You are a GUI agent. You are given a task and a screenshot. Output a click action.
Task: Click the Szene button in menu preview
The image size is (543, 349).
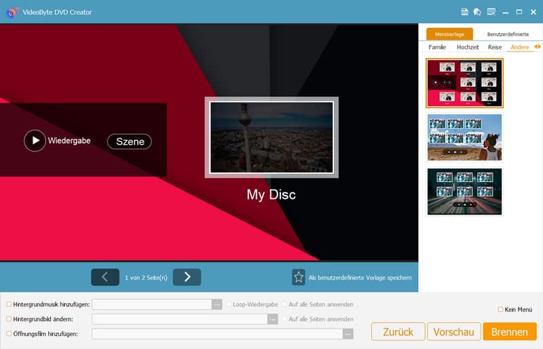(x=129, y=141)
